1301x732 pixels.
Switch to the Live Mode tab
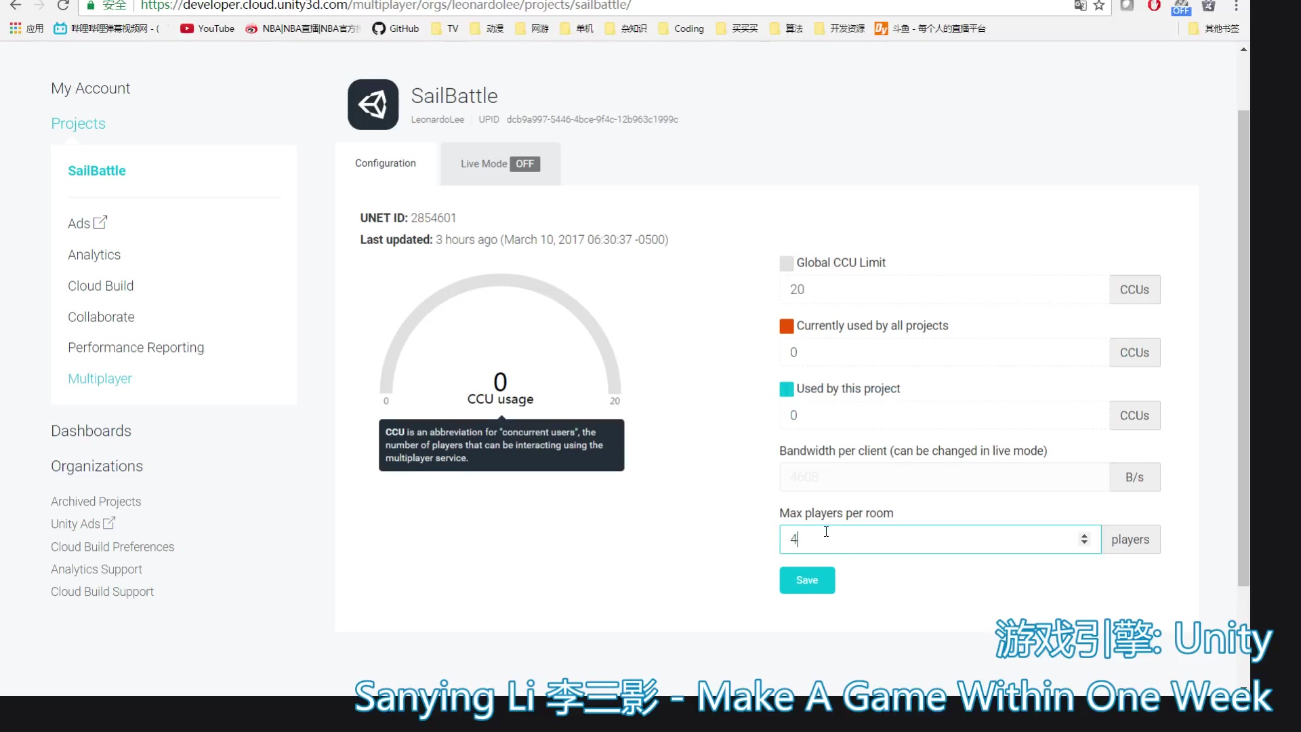(x=500, y=164)
